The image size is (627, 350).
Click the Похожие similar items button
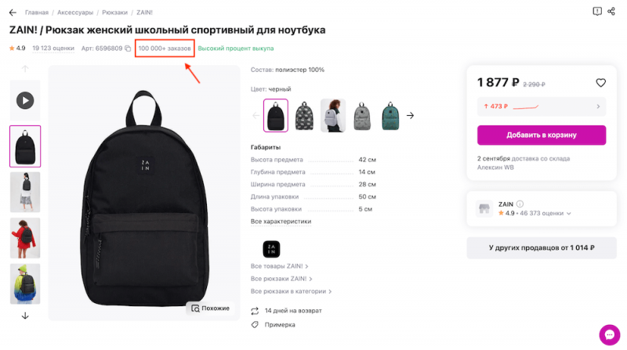(x=209, y=308)
